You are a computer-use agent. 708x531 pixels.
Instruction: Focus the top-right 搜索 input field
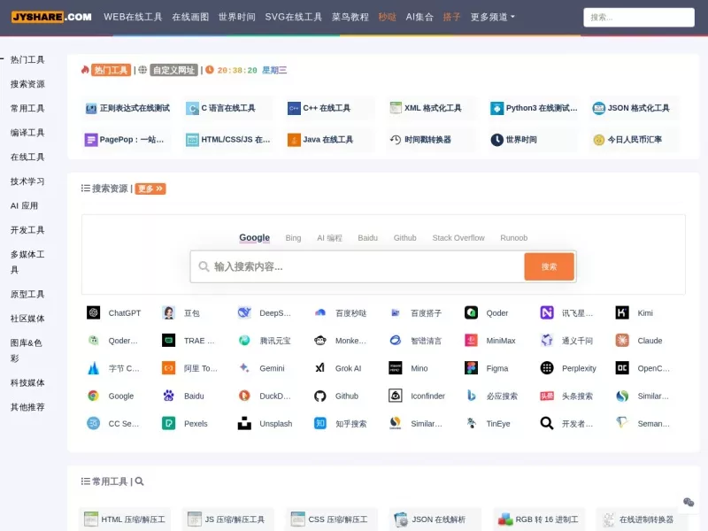click(638, 17)
